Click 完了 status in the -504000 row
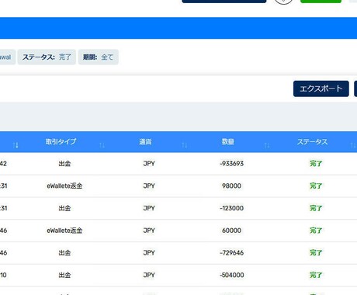The width and height of the screenshot is (357, 295). pos(316,275)
